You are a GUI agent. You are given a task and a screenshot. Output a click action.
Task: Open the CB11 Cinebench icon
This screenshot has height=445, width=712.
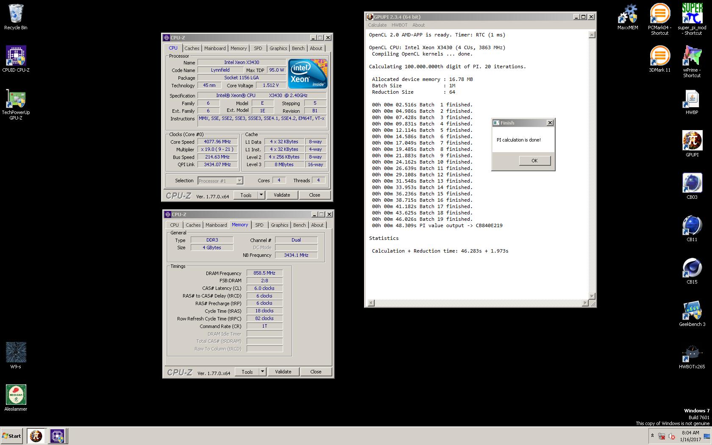pos(692,229)
